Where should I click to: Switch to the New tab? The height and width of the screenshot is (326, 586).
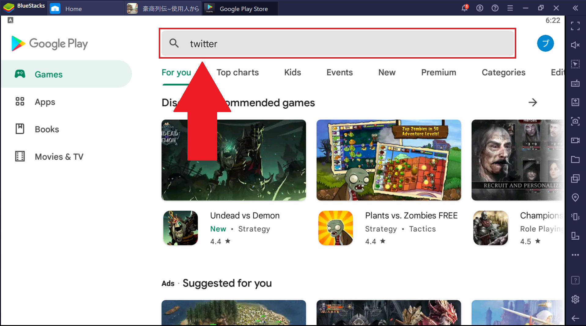(x=387, y=72)
